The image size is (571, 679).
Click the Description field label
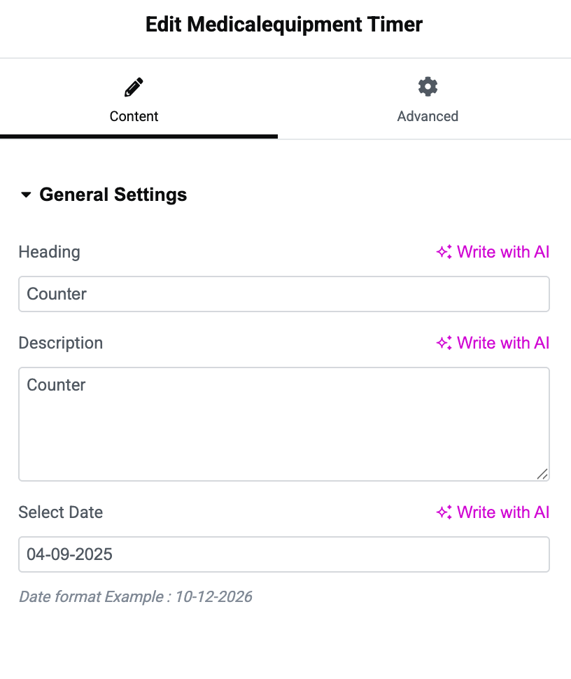tap(60, 343)
